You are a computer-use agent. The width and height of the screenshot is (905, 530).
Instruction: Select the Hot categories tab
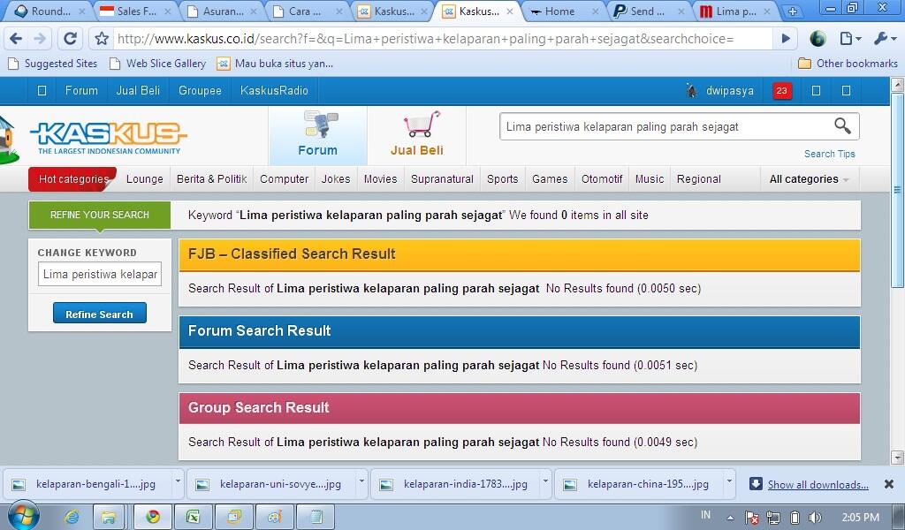[72, 178]
